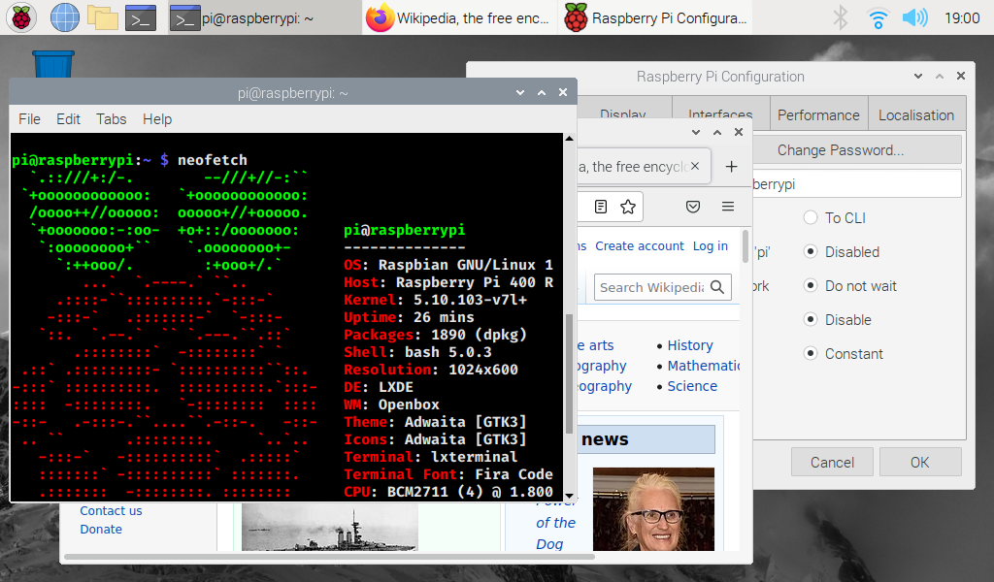
Task: Bookmark the page with the star icon
Action: [x=628, y=207]
